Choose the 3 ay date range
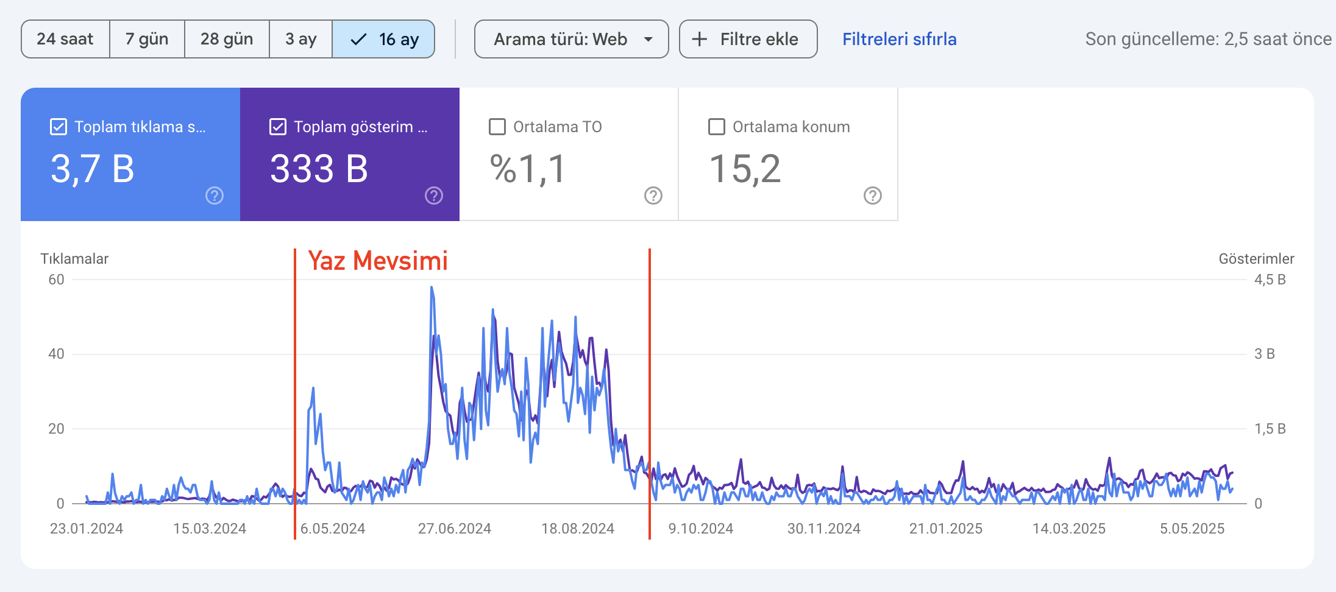This screenshot has height=592, width=1336. tap(300, 39)
